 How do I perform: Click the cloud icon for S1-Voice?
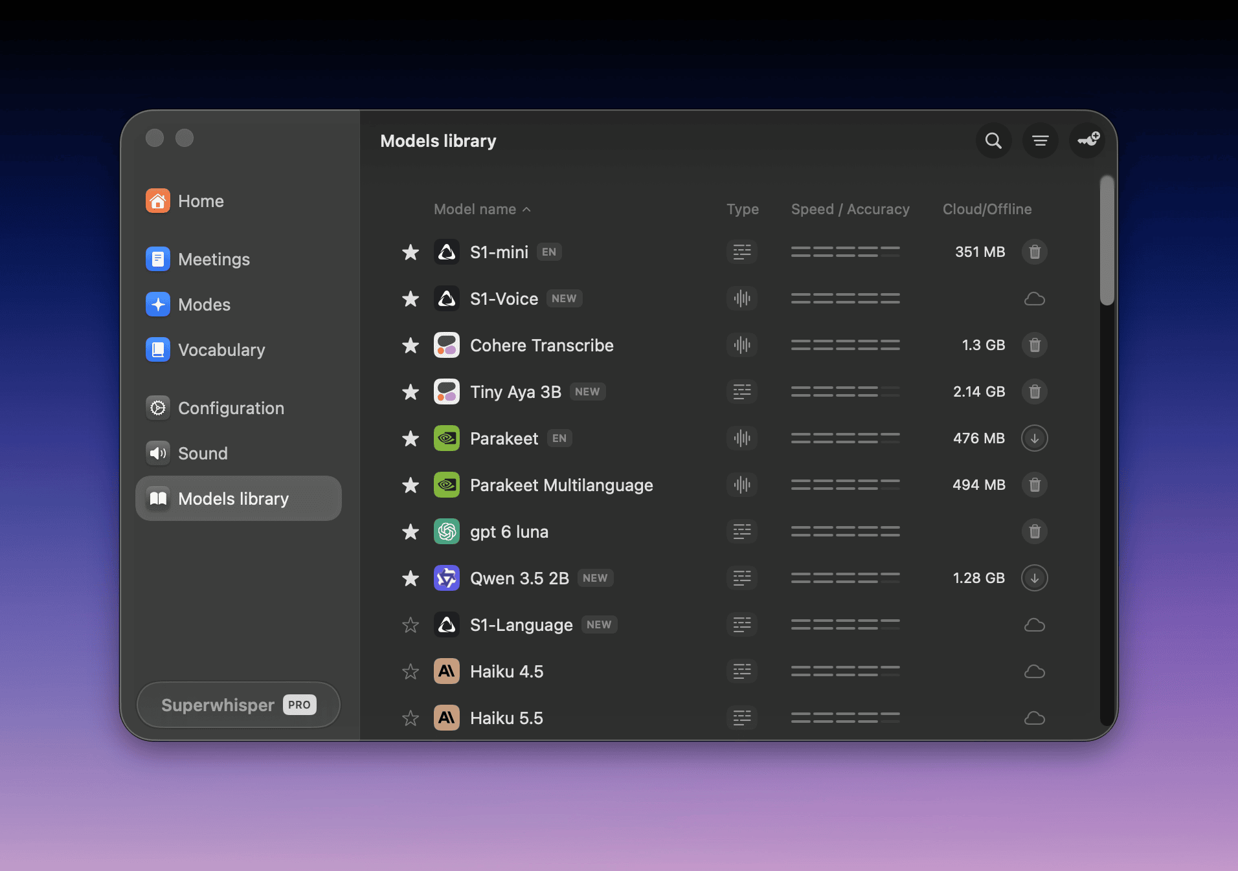pos(1035,299)
